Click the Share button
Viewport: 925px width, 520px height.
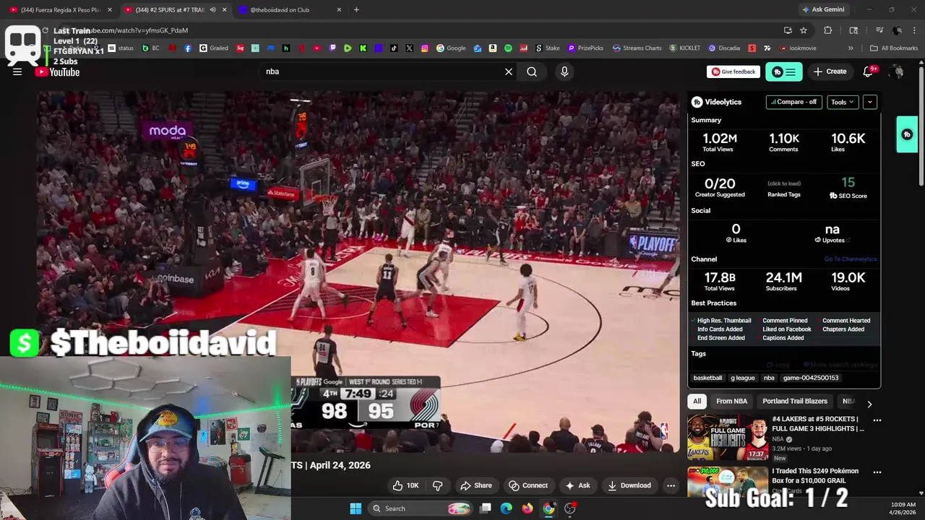[x=476, y=485]
